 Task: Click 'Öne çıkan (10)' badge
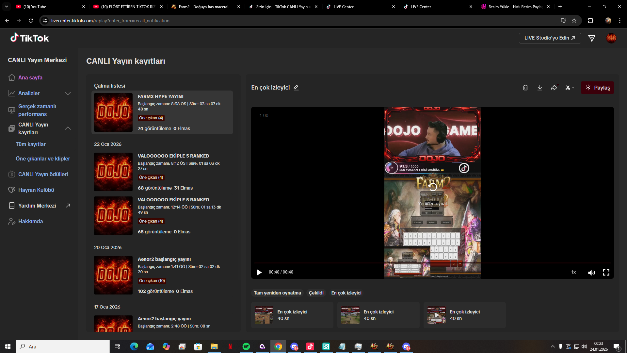pos(152,281)
